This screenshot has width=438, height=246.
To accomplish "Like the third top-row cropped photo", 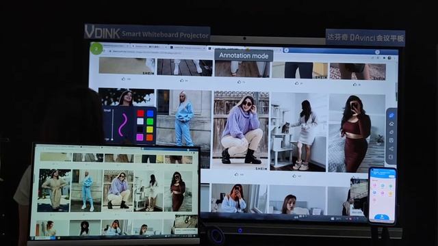I will tap(239, 82).
